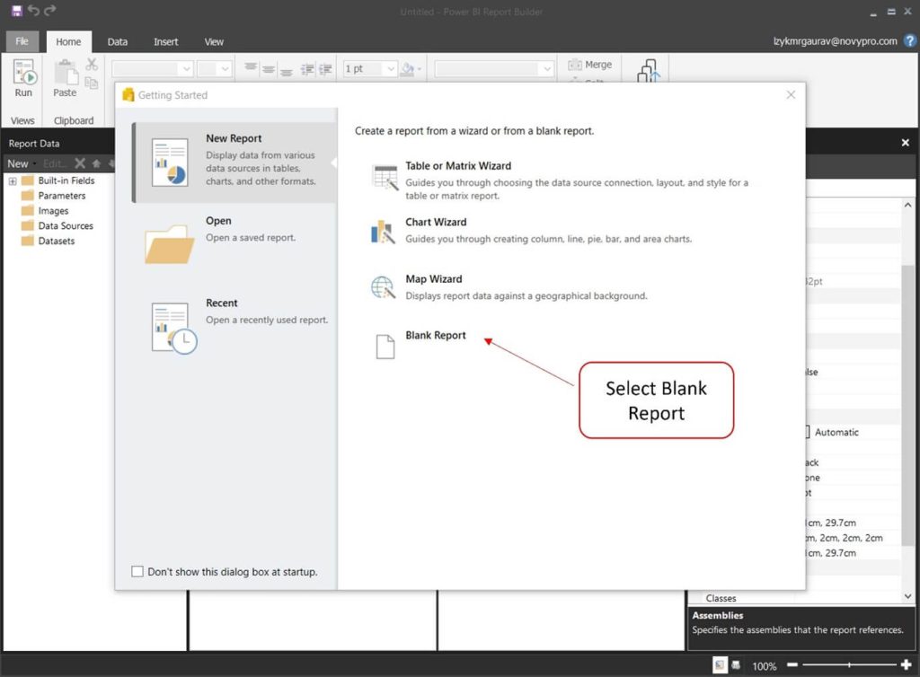Select the Blank Report option
Screen dimensions: 920x677
[x=435, y=336]
